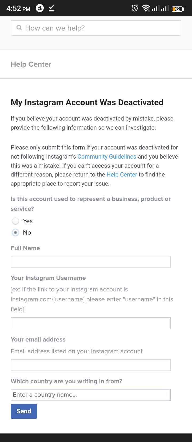Tap the search magnifier icon
Screen dimensions: 192x442
19,28
